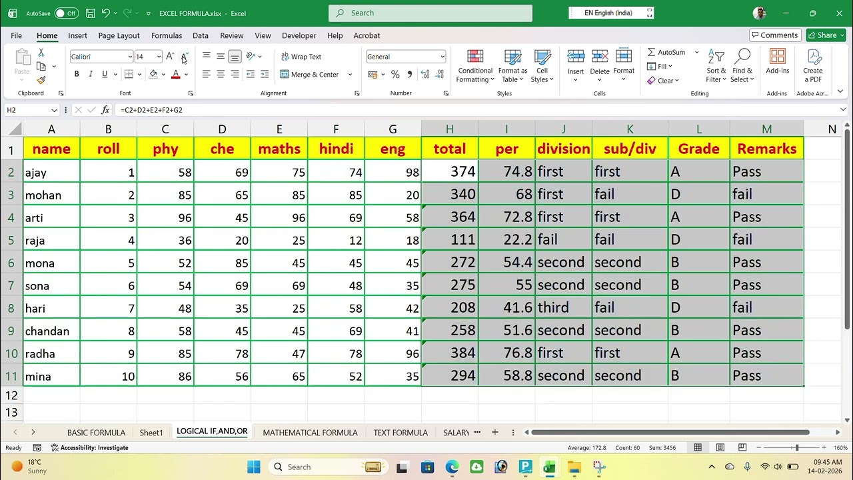
Task: Open File Explorer from the taskbar
Action: [574, 467]
